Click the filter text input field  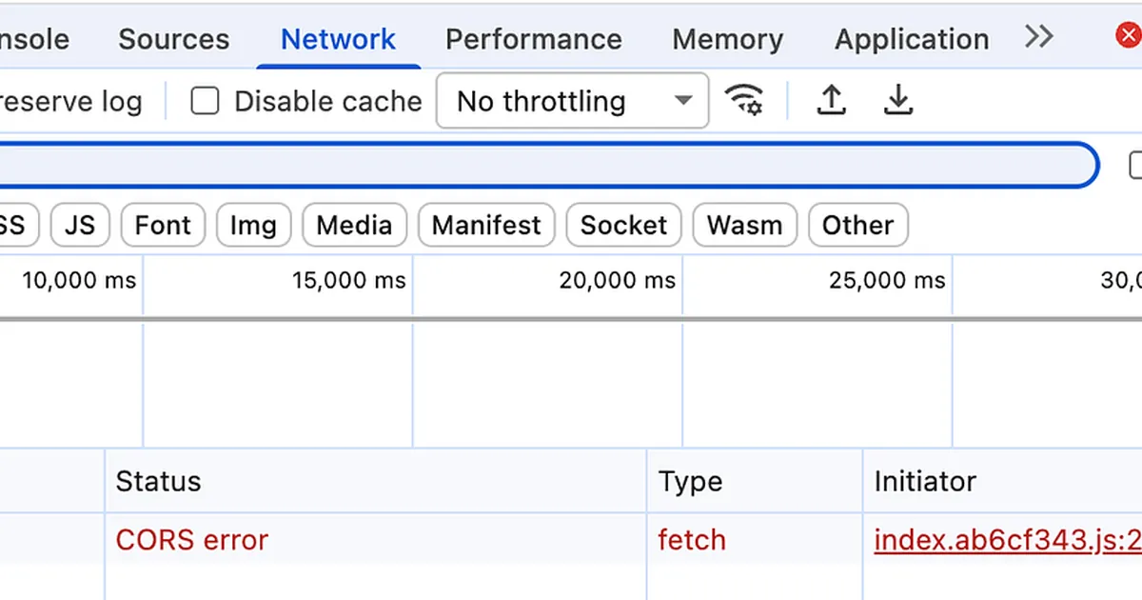click(x=549, y=166)
